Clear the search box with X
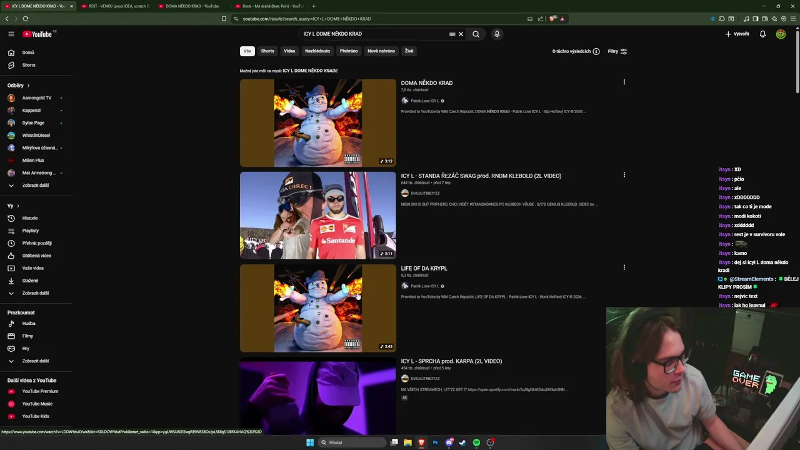This screenshot has width=800, height=450. [461, 34]
